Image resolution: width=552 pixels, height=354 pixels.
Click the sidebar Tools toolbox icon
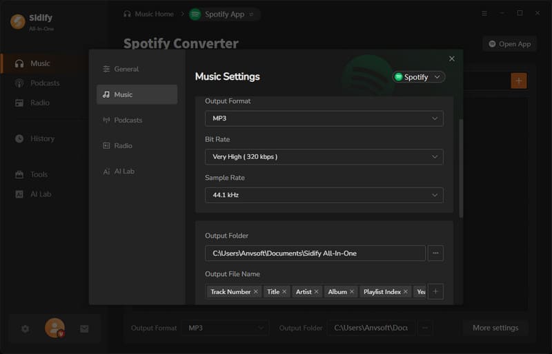click(x=19, y=175)
